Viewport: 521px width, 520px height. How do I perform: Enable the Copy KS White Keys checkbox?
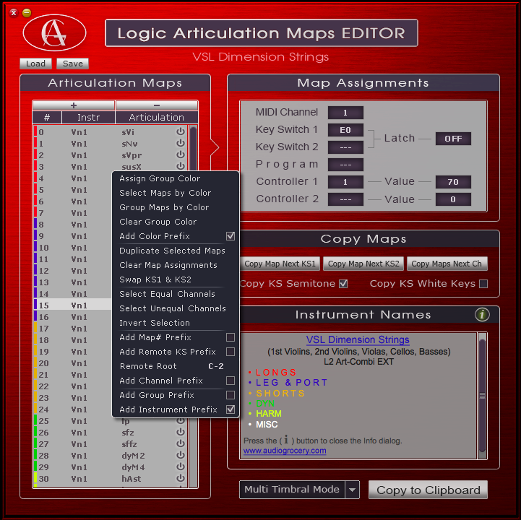[x=483, y=284]
